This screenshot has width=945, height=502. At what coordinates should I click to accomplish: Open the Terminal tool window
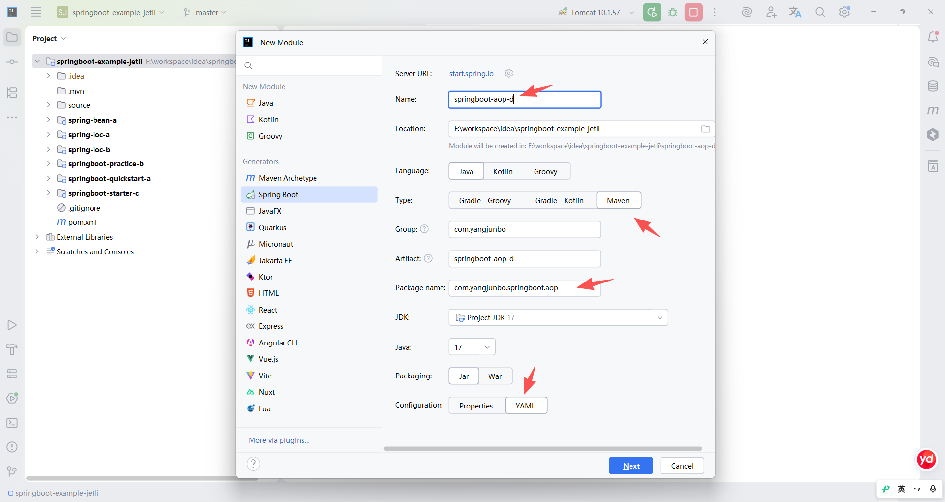(12, 423)
